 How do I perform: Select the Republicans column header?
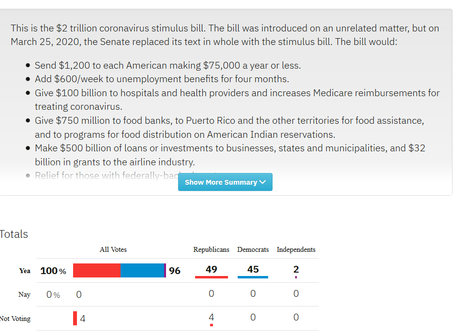click(x=211, y=249)
